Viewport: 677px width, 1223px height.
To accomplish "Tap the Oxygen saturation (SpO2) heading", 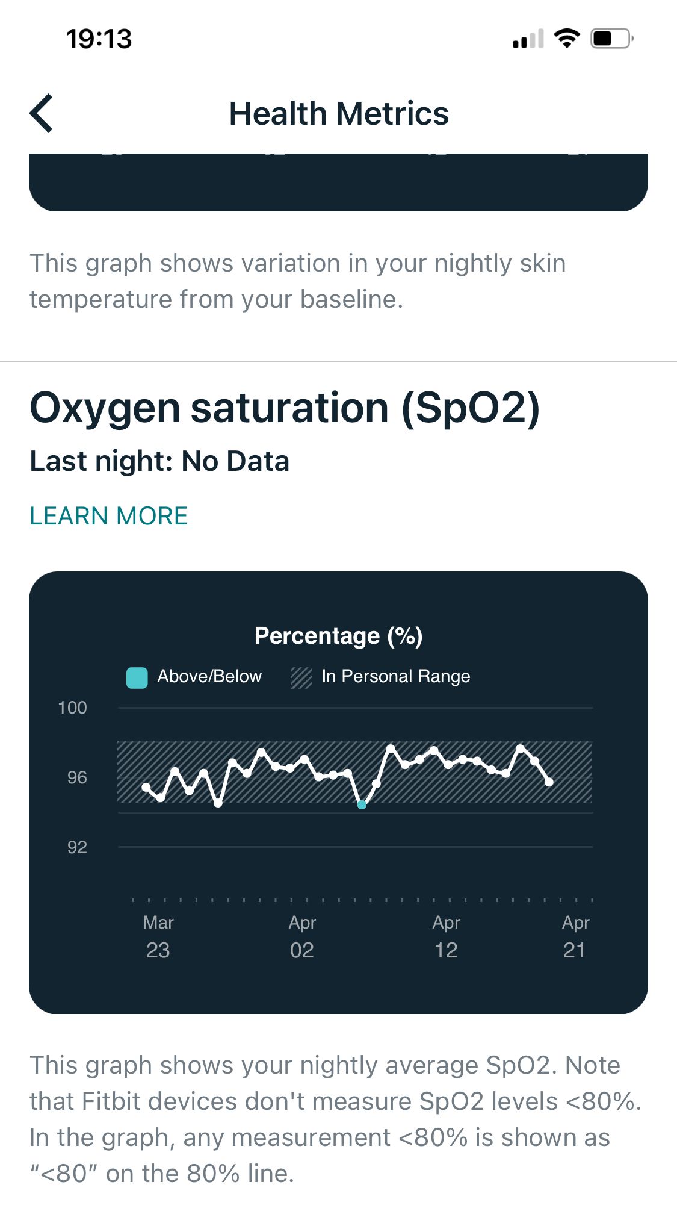I will 285,408.
